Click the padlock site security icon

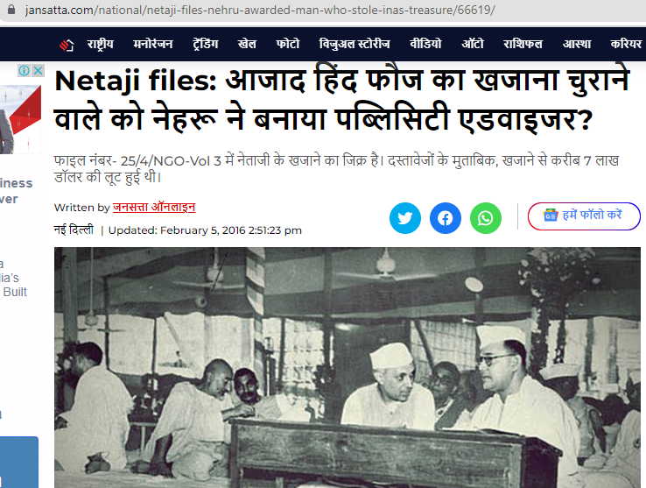[11, 9]
